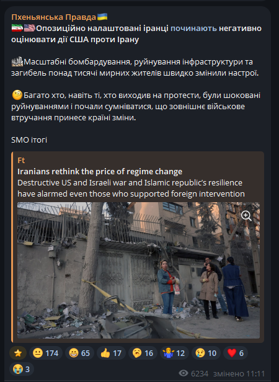Select the red heart reaction with 6
The width and height of the screenshot is (279, 382).
pyautogui.click(x=236, y=353)
